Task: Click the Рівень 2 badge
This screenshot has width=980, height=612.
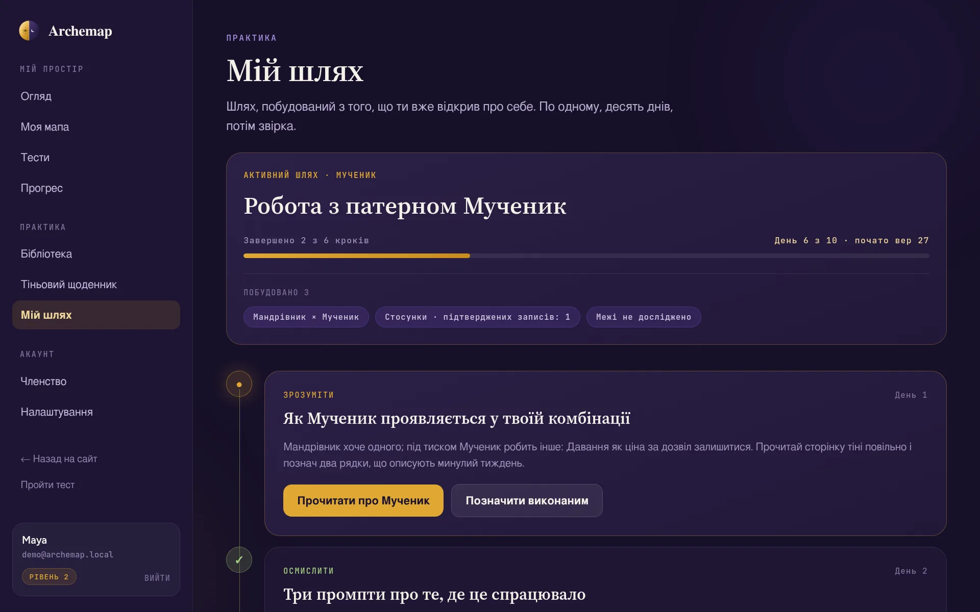Action: (49, 577)
